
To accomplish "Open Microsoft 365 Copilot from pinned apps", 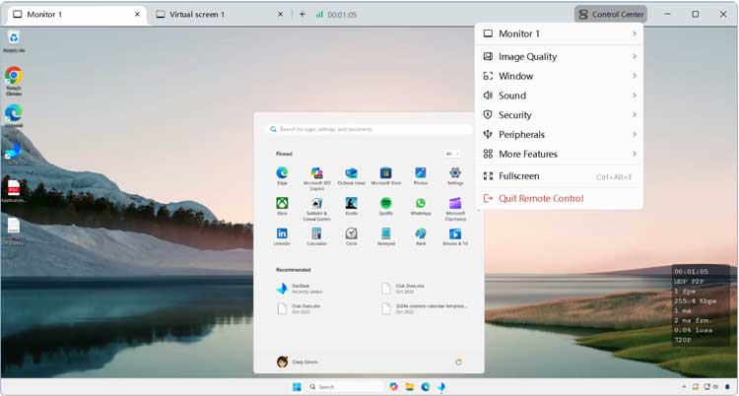I will (x=316, y=178).
